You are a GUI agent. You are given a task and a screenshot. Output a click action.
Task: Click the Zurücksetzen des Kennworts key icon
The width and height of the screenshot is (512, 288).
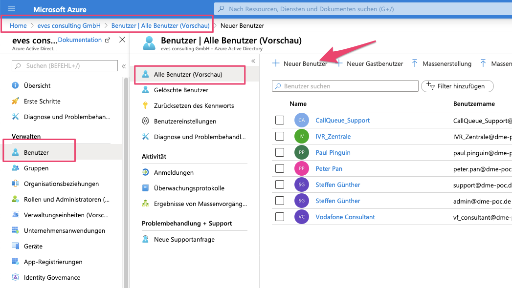pos(145,105)
